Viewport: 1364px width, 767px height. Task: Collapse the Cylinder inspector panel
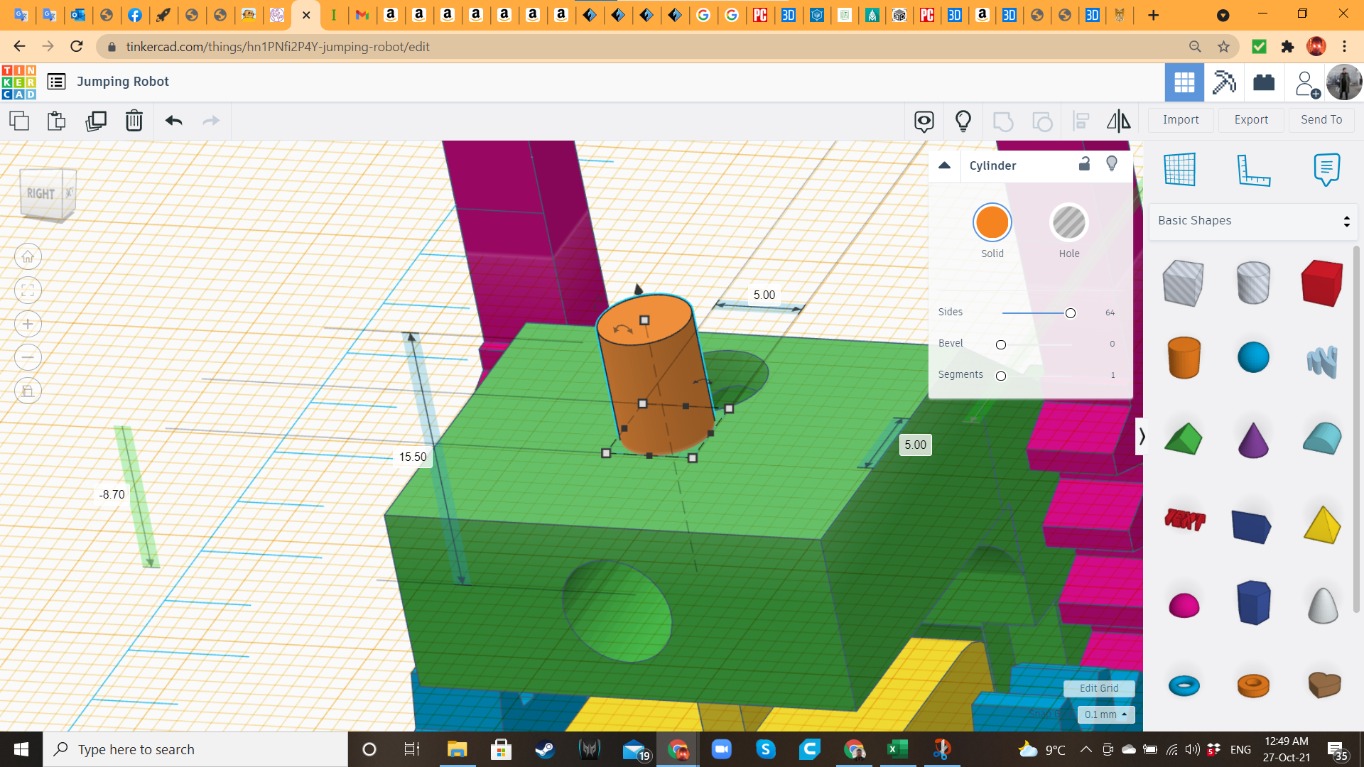coord(945,165)
